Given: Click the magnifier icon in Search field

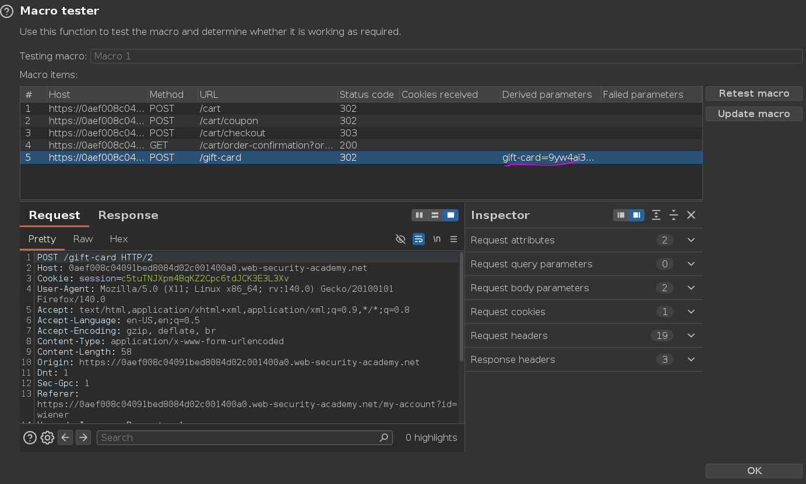Looking at the screenshot, I should pos(383,437).
